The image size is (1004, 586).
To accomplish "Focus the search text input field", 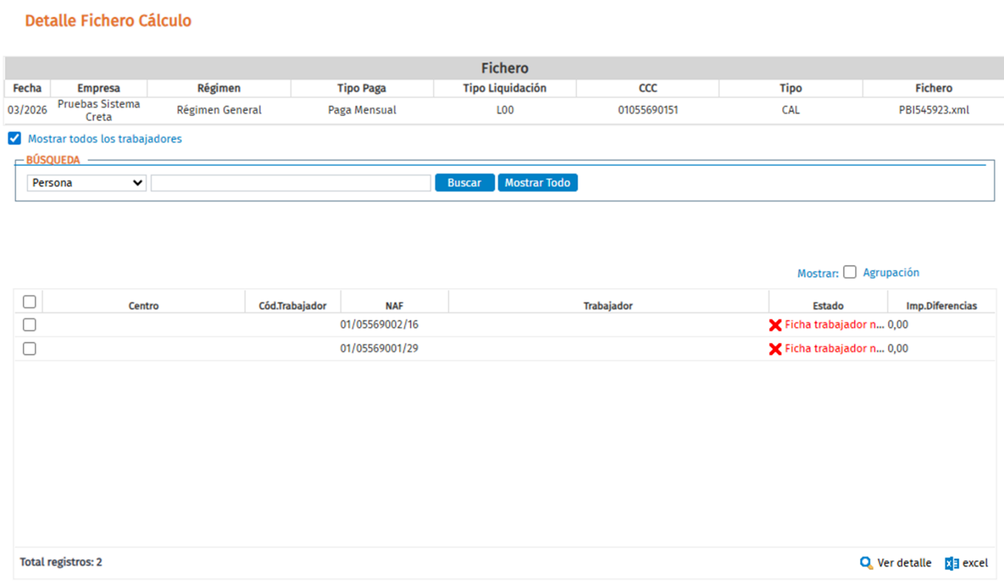I will click(x=290, y=183).
